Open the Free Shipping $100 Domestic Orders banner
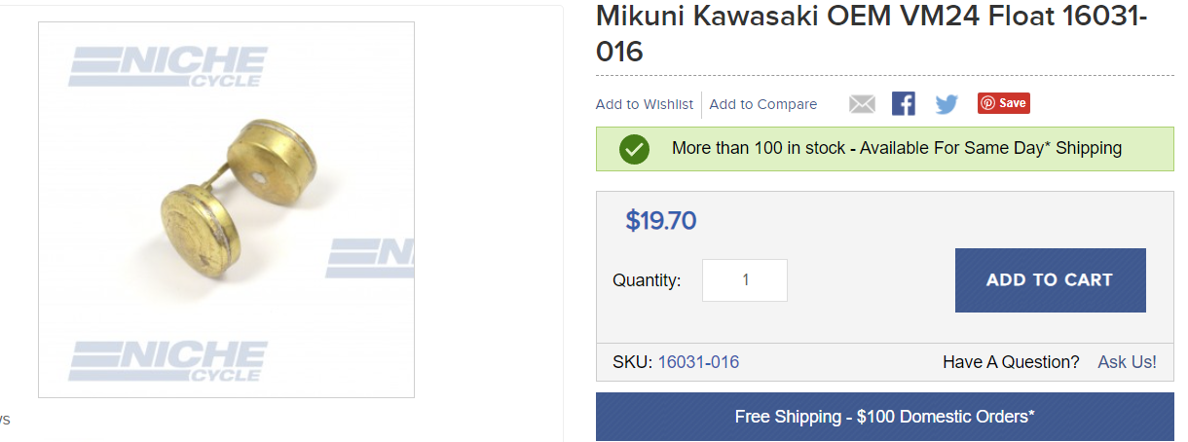This screenshot has width=1188, height=442. [x=884, y=417]
